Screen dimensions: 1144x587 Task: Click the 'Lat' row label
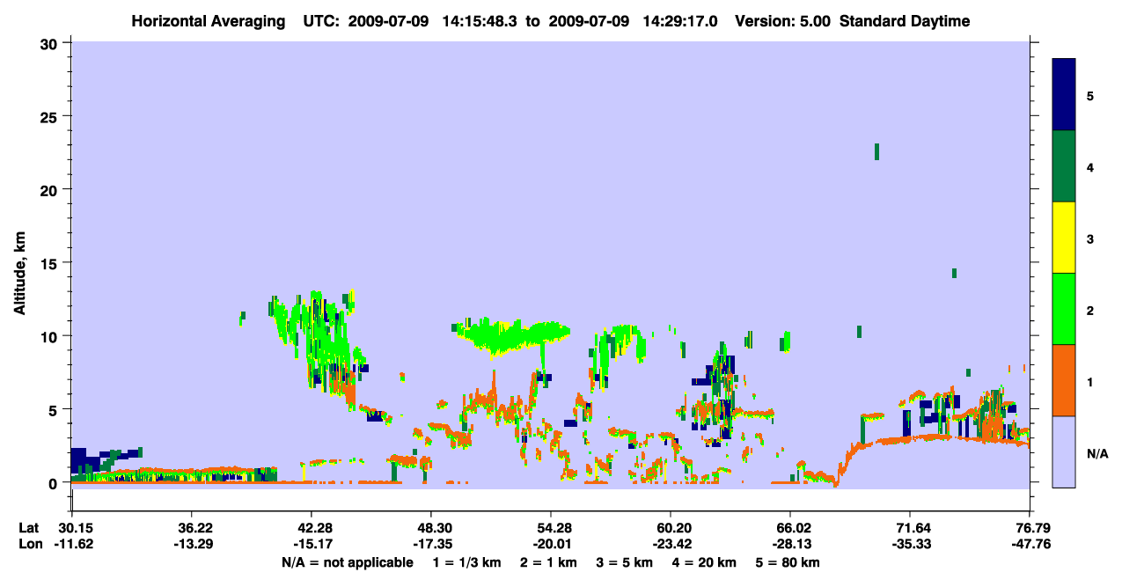click(28, 528)
